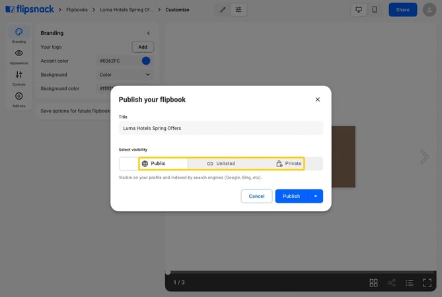Open the Luma Hotels Spring breadcrumb
The image size is (442, 297).
pyautogui.click(x=126, y=10)
